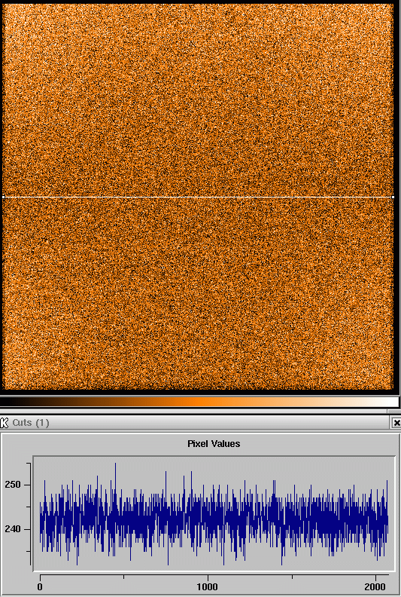Select the right endpoint handle of cut line

coord(393,197)
